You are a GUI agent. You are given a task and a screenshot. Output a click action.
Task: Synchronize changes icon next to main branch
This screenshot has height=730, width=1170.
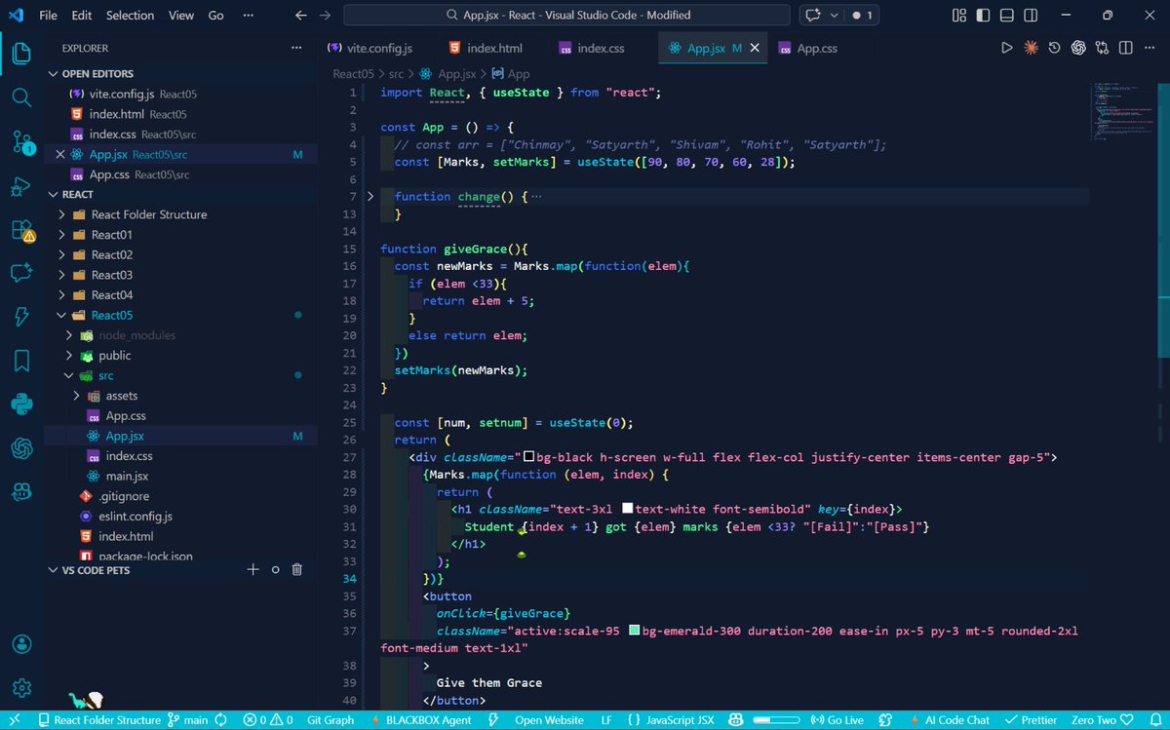(x=221, y=720)
